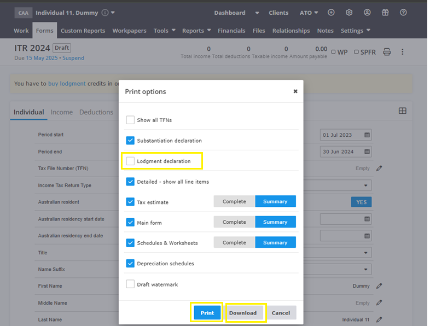Tick Lodgment declaration checkbox

pos(130,161)
